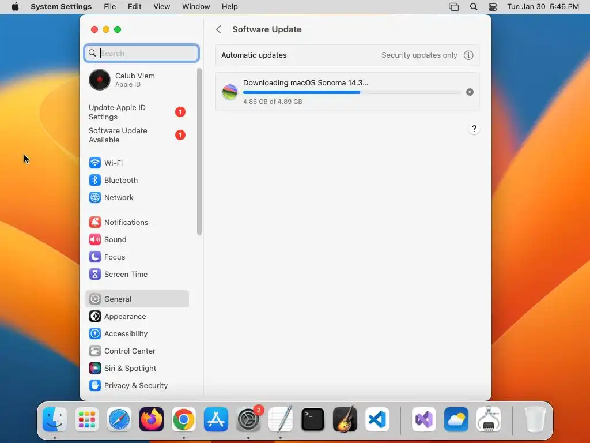Viewport: 590px width, 443px height.
Task: Click Security updates only text
Action: [x=419, y=55]
